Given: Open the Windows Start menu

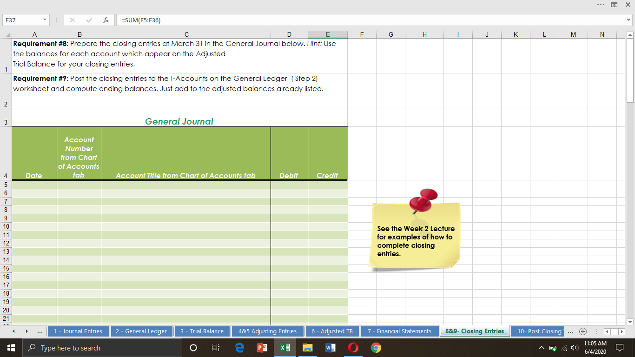Looking at the screenshot, I should (x=11, y=348).
